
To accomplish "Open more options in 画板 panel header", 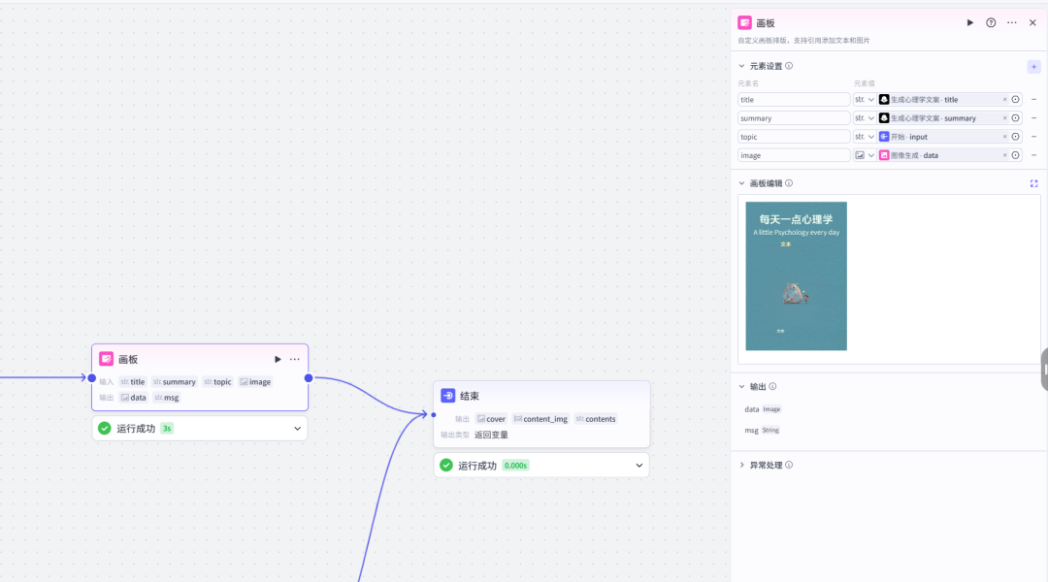I will [x=1012, y=22].
